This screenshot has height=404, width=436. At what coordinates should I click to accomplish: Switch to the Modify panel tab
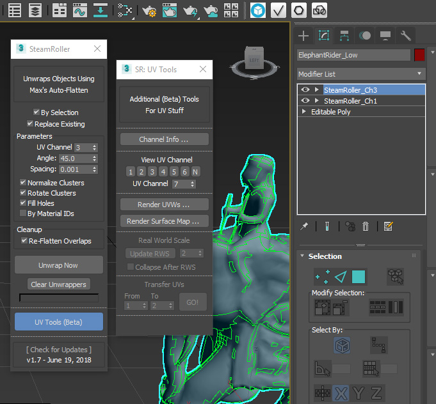coord(324,36)
